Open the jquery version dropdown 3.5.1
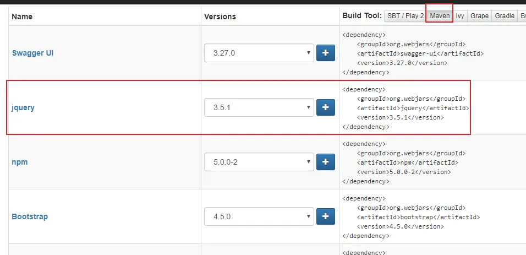This screenshot has height=255, width=526. 259,107
